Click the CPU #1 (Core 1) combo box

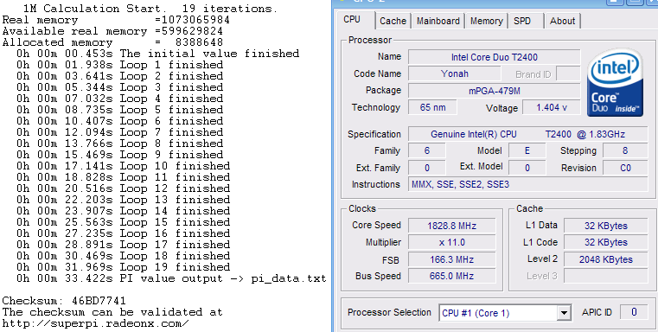point(505,313)
